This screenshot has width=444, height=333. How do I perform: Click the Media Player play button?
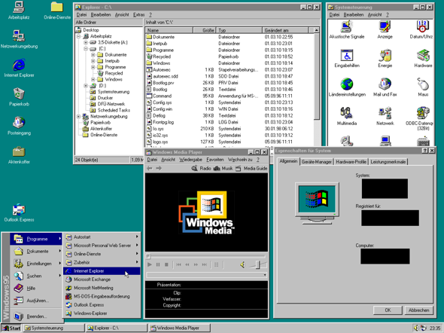coord(150,264)
